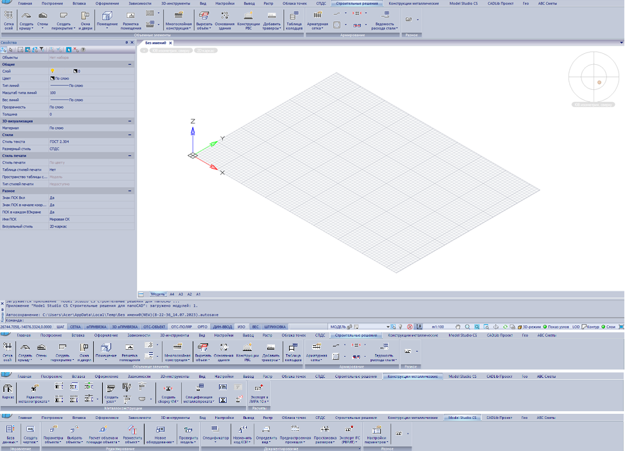Viewport: 625px width, 451px height.
Task: Click Преднастроенная проекция tool
Action: (295, 434)
